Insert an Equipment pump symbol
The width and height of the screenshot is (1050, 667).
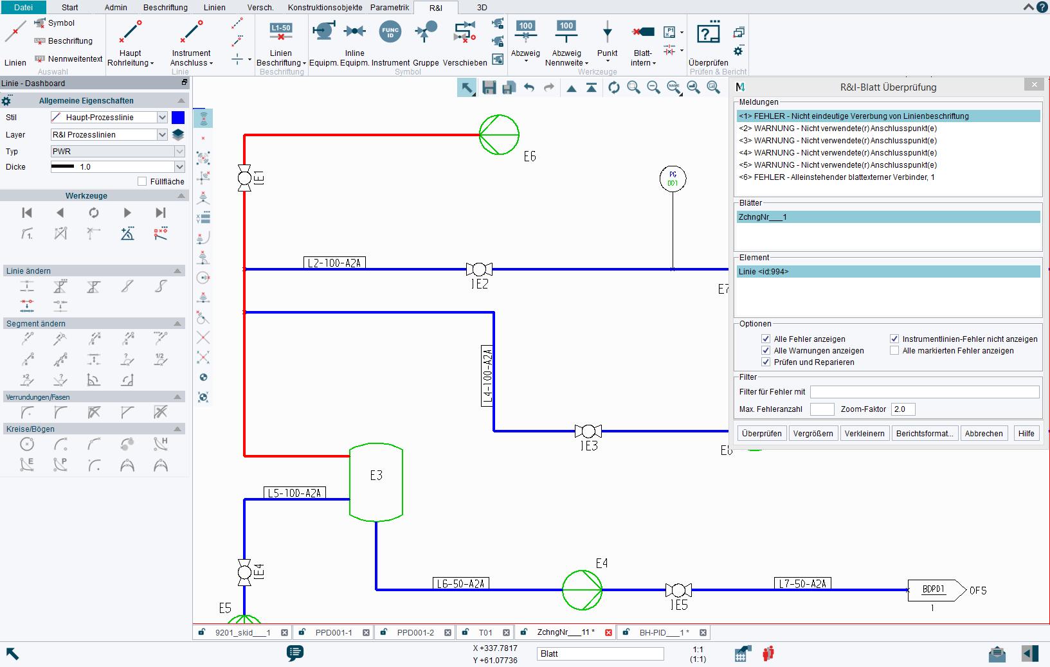[323, 42]
